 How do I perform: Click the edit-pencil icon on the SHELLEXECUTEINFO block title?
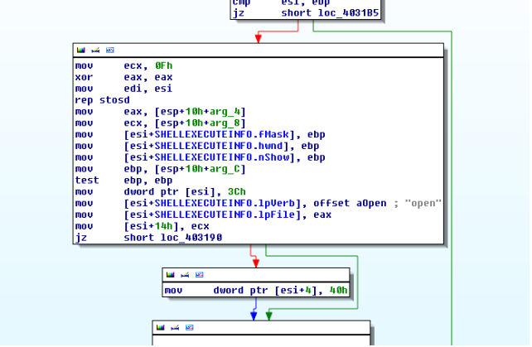[x=95, y=51]
